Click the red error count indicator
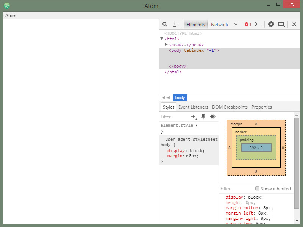Viewport: 303px width, 227px height. [x=248, y=24]
